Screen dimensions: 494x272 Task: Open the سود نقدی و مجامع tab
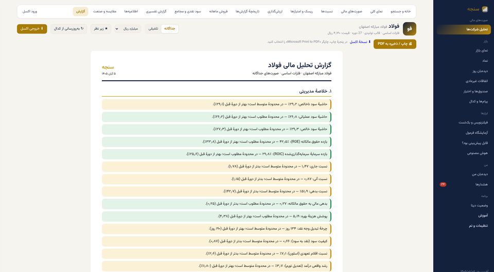pos(188,12)
